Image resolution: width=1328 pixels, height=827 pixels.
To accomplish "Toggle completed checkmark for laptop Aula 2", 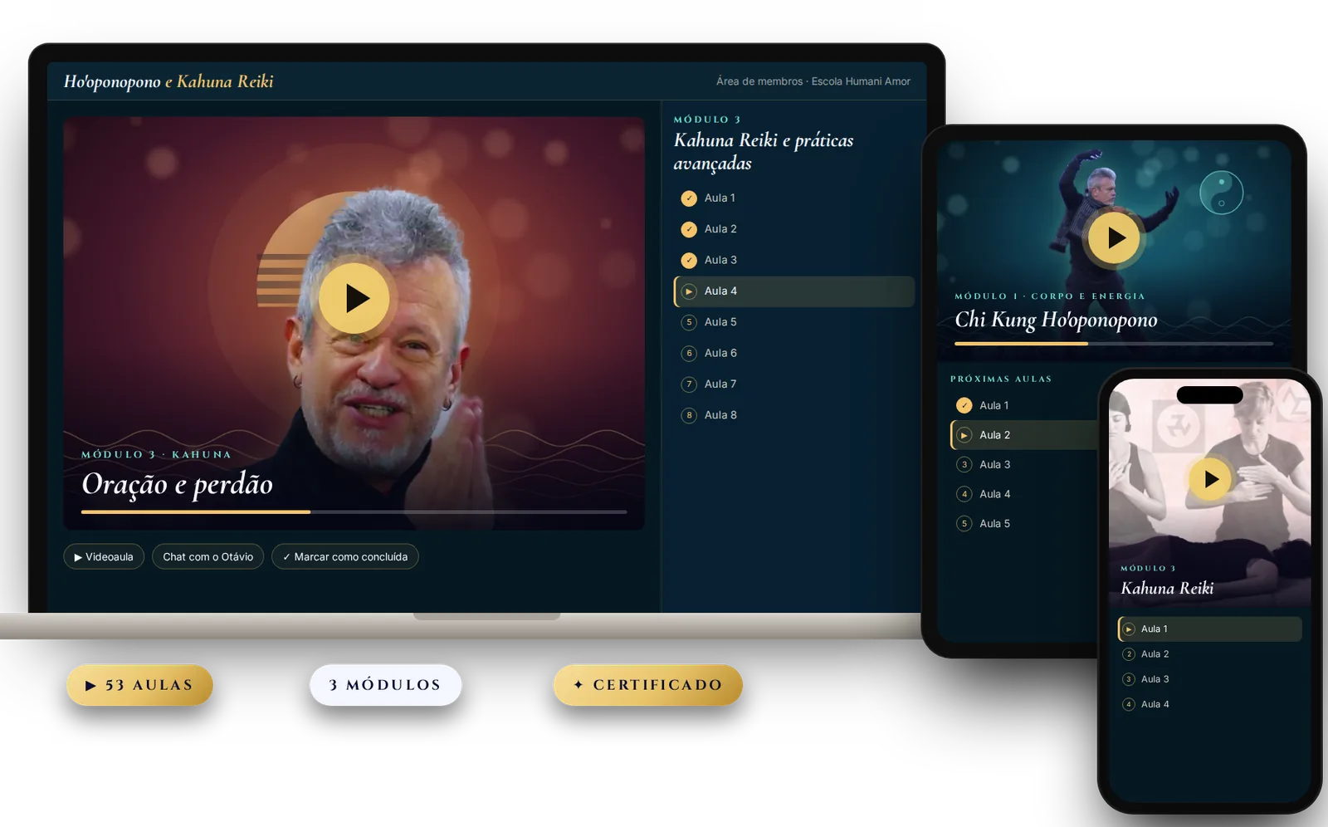I will (x=689, y=229).
